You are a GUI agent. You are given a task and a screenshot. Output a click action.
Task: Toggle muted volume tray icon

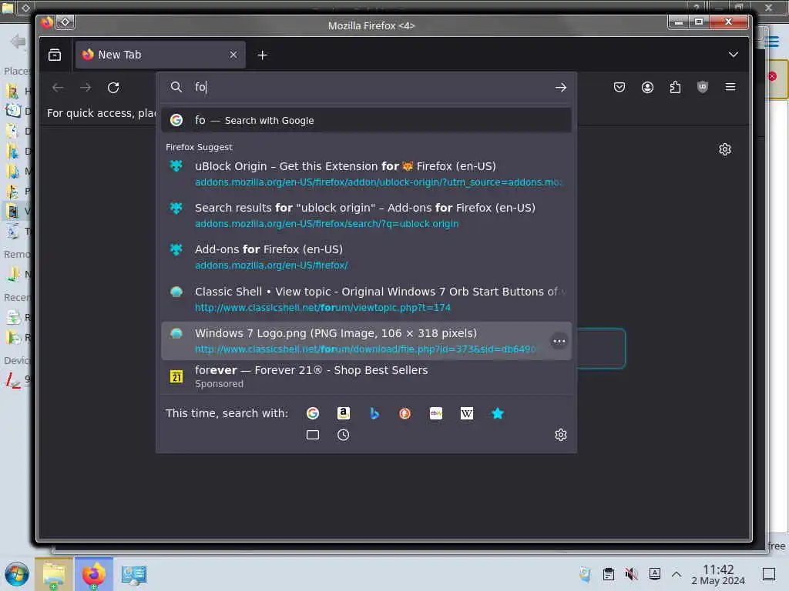pyautogui.click(x=631, y=574)
